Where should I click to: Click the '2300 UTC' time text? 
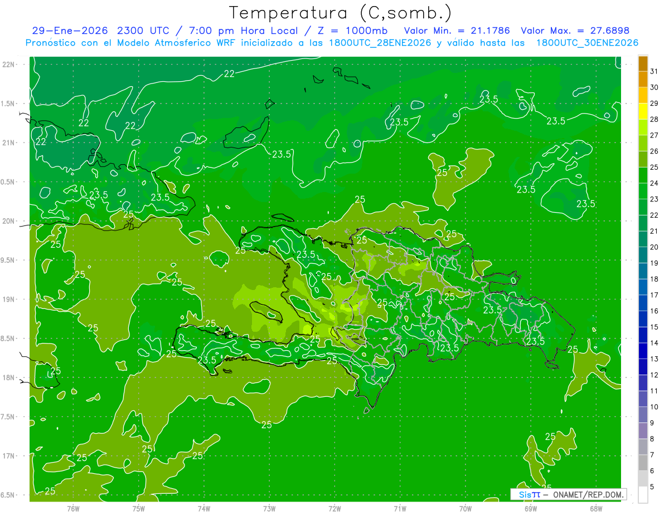coord(144,31)
